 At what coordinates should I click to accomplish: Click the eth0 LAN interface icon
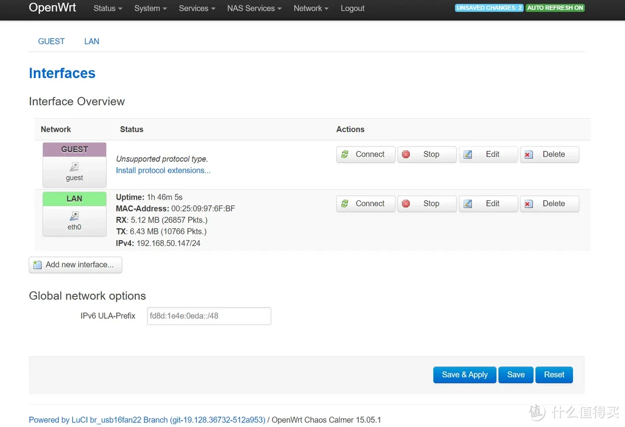pyautogui.click(x=74, y=216)
